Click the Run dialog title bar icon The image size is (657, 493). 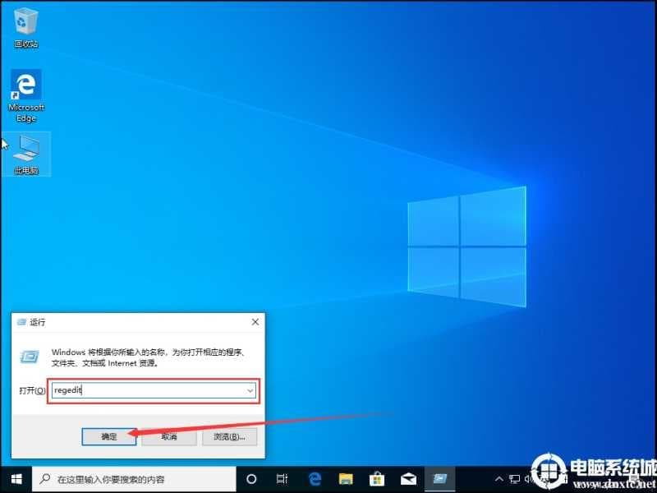click(x=21, y=322)
